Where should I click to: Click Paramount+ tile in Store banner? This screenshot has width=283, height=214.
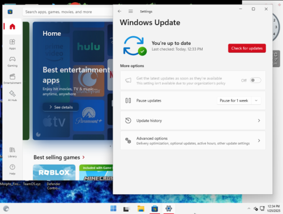click(88, 116)
